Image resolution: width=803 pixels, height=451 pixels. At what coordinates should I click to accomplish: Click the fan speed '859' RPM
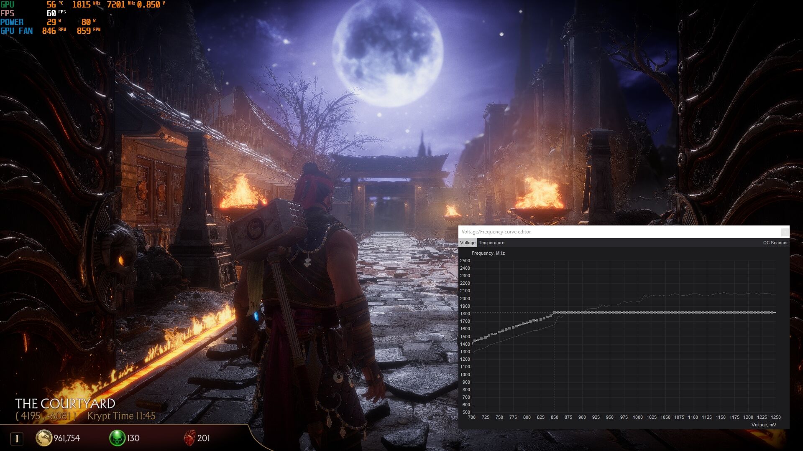pos(84,31)
